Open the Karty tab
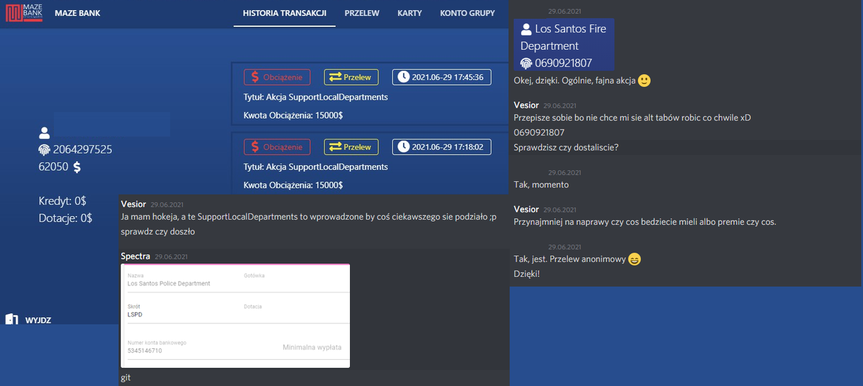Image resolution: width=863 pixels, height=386 pixels. point(410,13)
